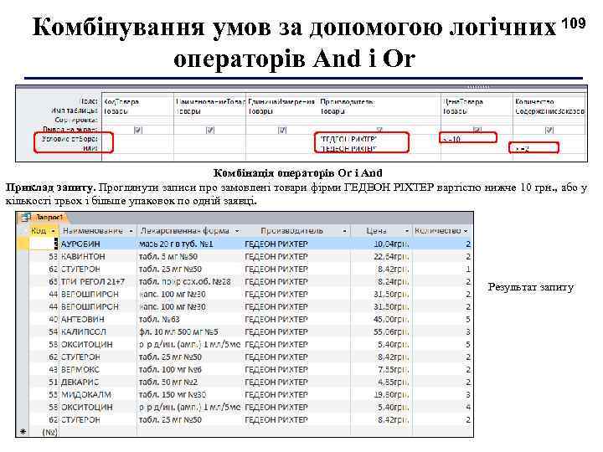603x452 pixels.
Task: Select the АУРОБИН row selector
Action: (23, 244)
